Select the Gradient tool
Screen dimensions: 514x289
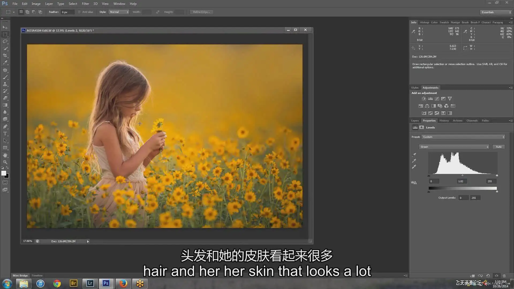pos(5,105)
